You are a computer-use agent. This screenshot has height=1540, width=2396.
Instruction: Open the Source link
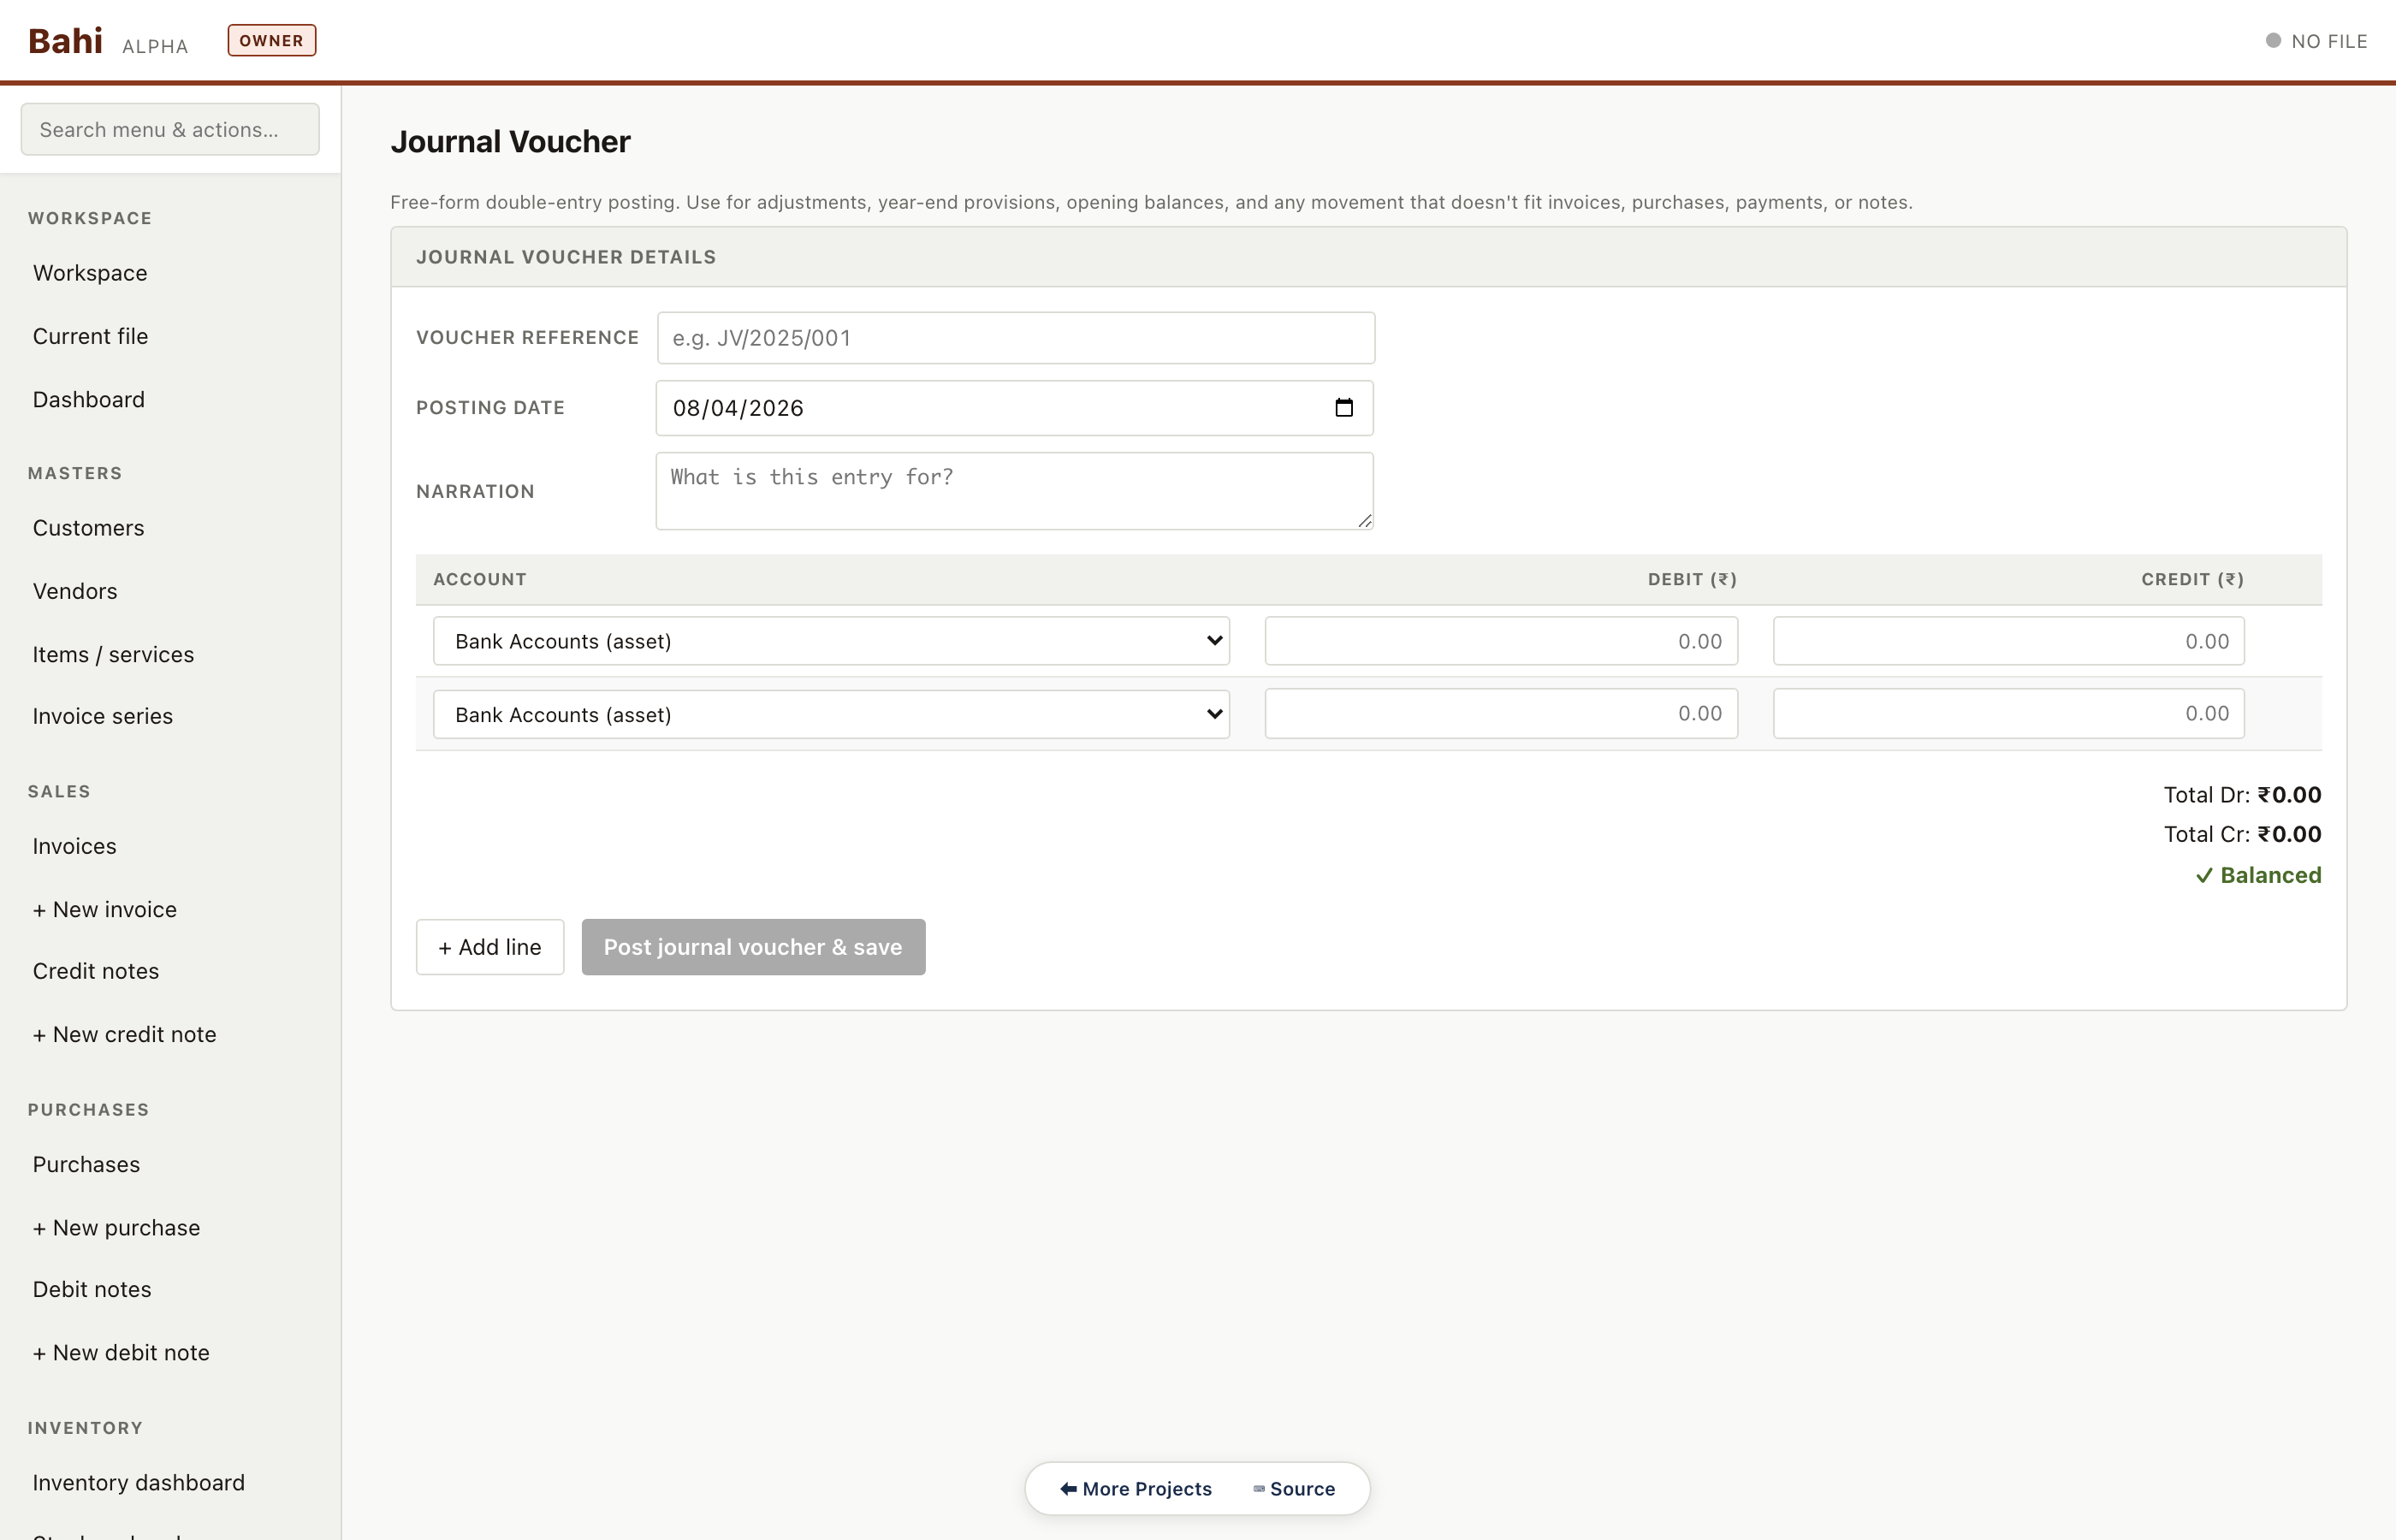pyautogui.click(x=1294, y=1489)
